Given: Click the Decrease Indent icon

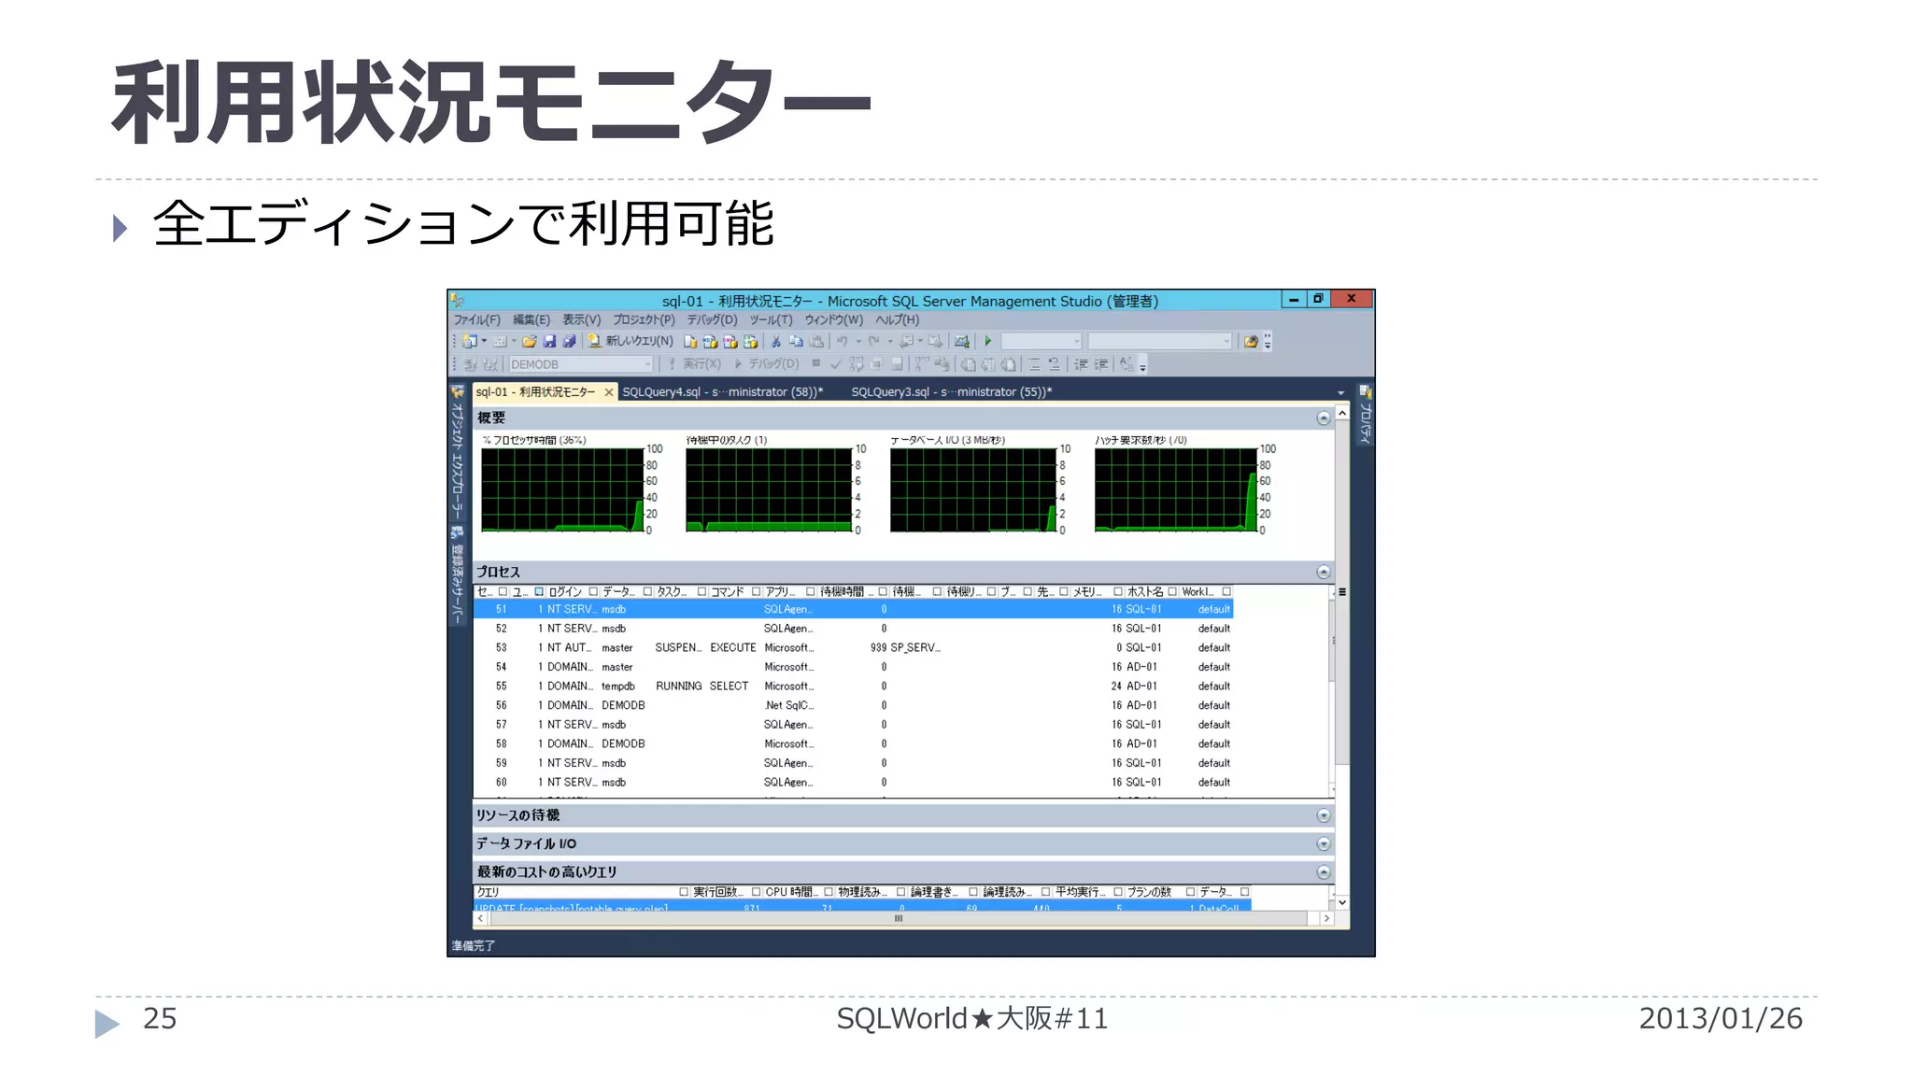Looking at the screenshot, I should (1081, 364).
